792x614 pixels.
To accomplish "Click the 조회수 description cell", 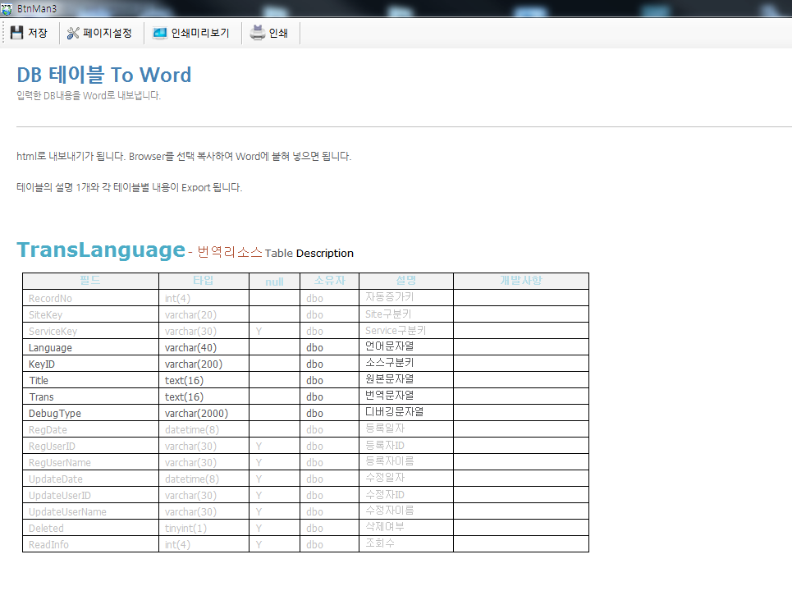I will click(x=406, y=544).
